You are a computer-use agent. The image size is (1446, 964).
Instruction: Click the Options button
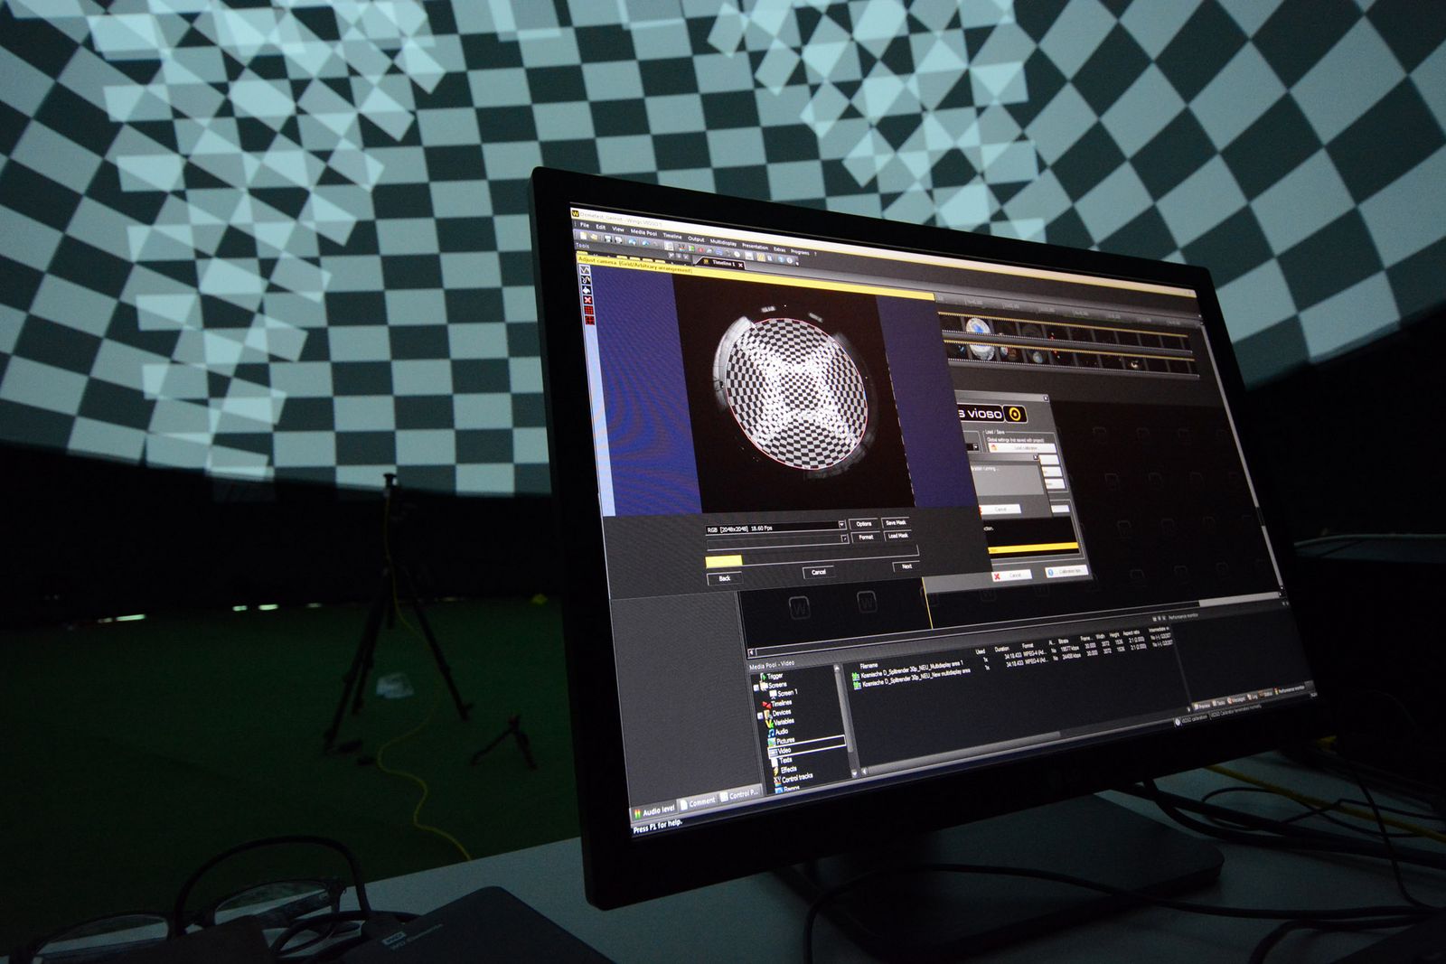(x=863, y=524)
